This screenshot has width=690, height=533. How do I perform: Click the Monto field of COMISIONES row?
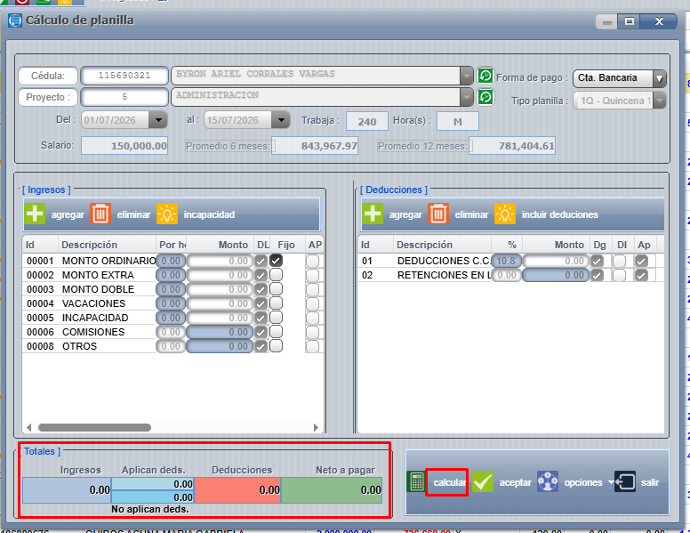tap(220, 332)
